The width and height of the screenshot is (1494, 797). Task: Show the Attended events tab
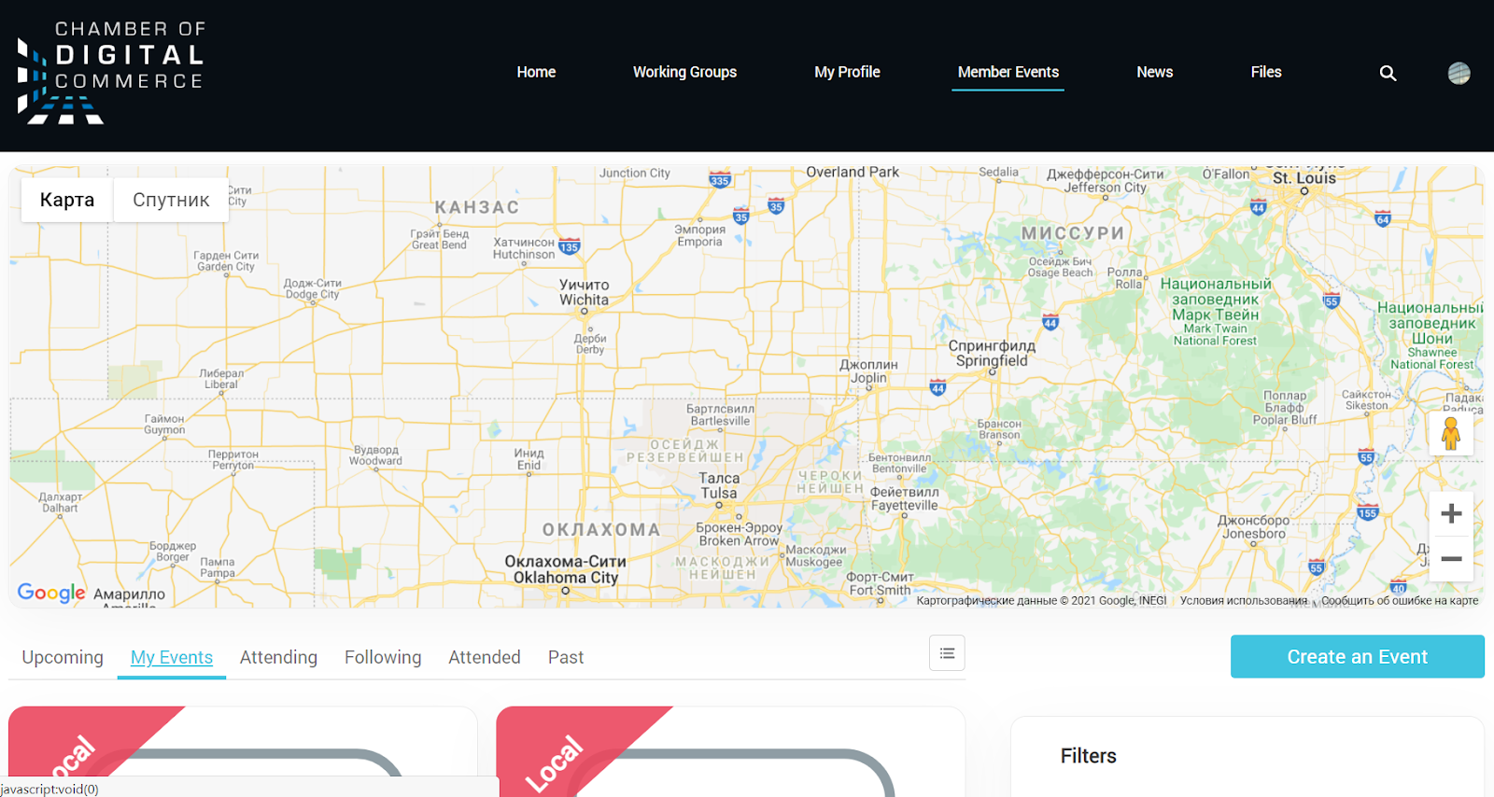point(485,657)
